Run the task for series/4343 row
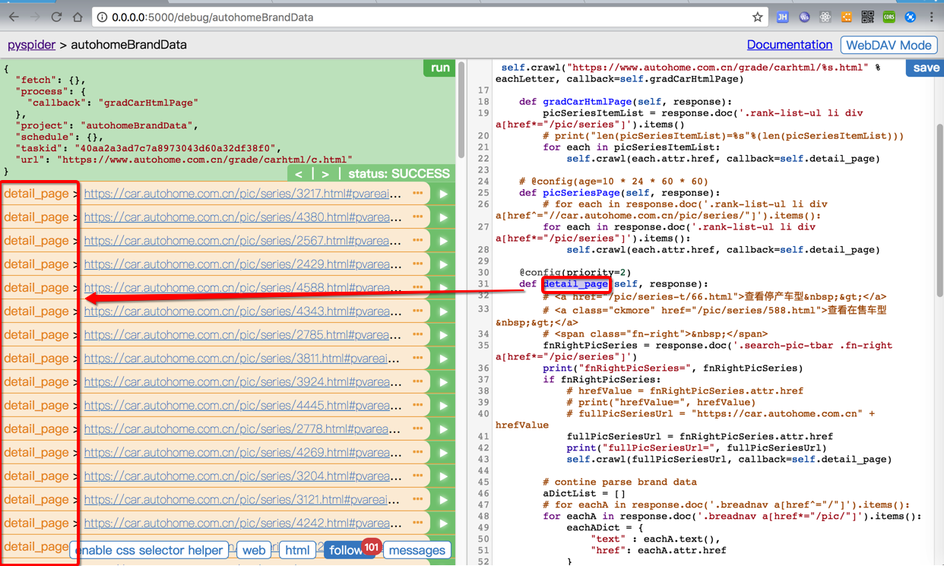This screenshot has width=944, height=566. (x=443, y=311)
